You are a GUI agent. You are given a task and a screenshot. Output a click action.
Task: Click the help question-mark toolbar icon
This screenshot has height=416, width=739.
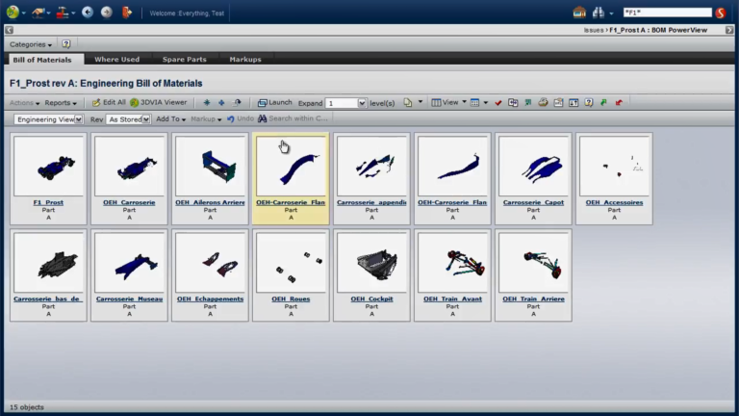[589, 102]
